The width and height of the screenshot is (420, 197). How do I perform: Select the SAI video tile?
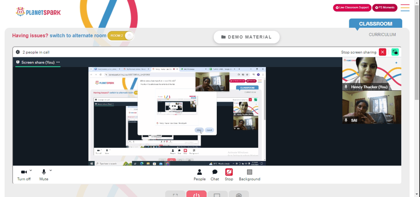tap(372, 107)
